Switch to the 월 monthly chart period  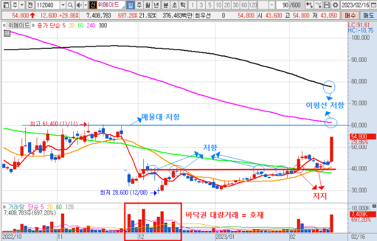[x=148, y=5]
